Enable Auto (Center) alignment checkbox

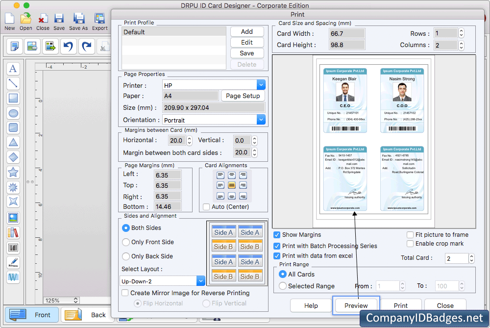coord(206,207)
